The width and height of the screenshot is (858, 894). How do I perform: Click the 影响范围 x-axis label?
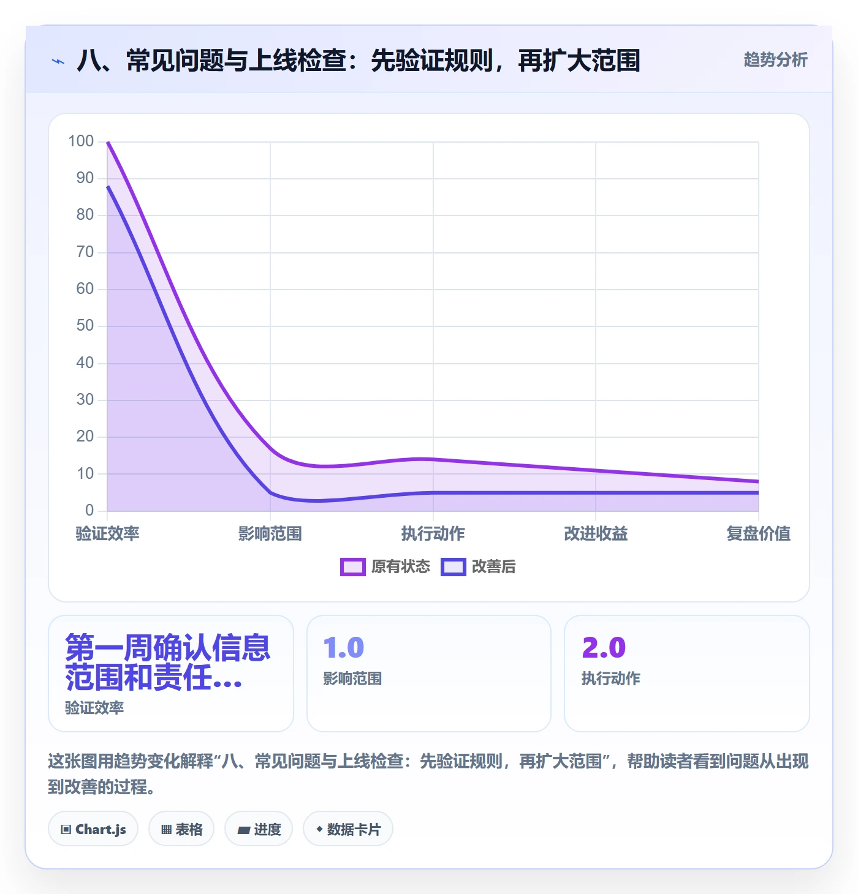270,533
